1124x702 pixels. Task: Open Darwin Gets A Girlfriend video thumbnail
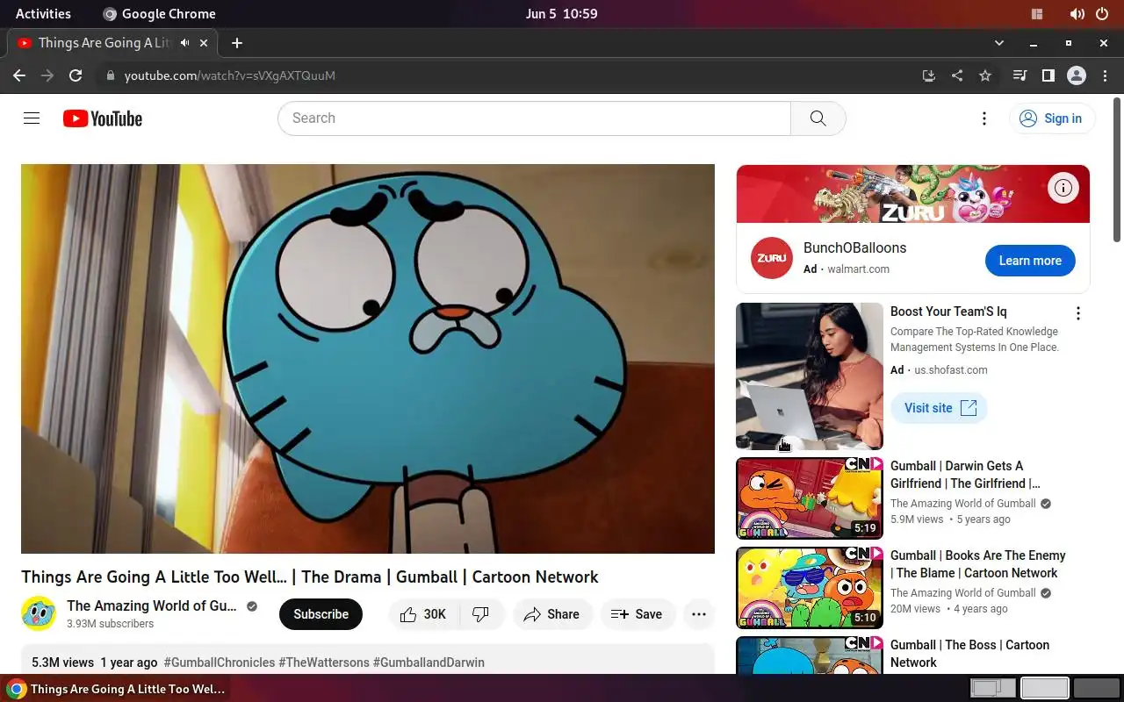coord(810,498)
